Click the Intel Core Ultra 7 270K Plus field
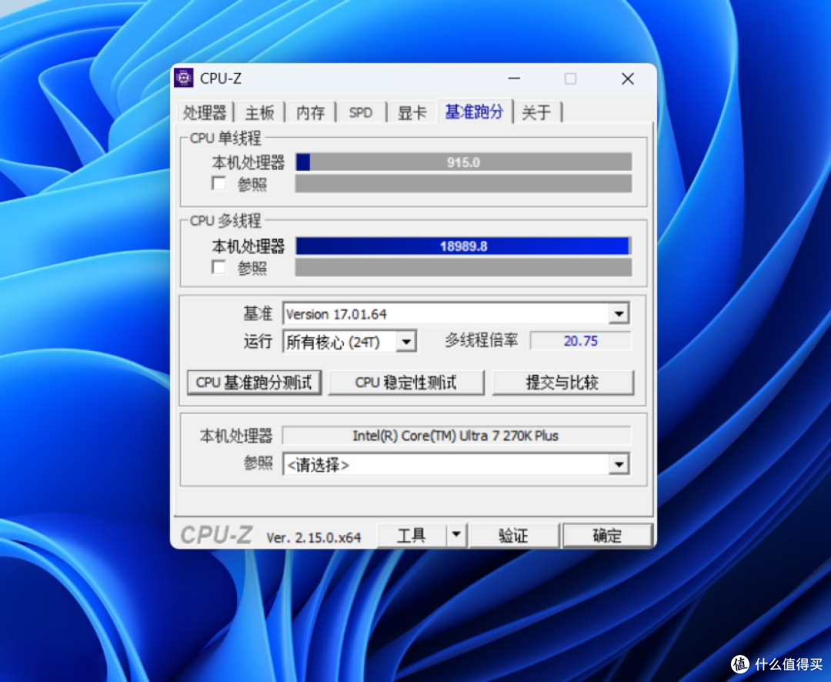Image resolution: width=831 pixels, height=682 pixels. pos(456,436)
